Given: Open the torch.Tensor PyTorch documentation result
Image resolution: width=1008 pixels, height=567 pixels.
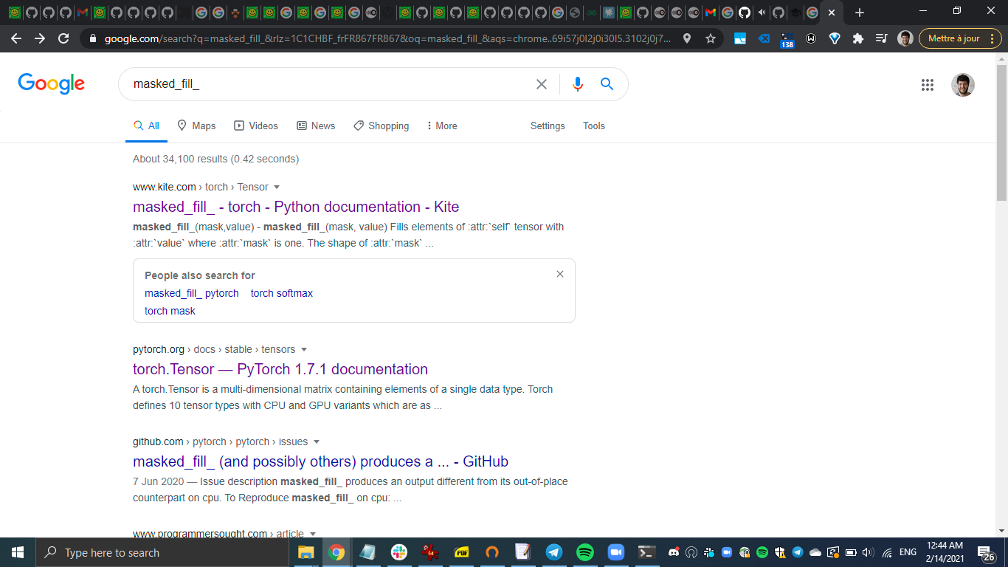Looking at the screenshot, I should click(280, 369).
